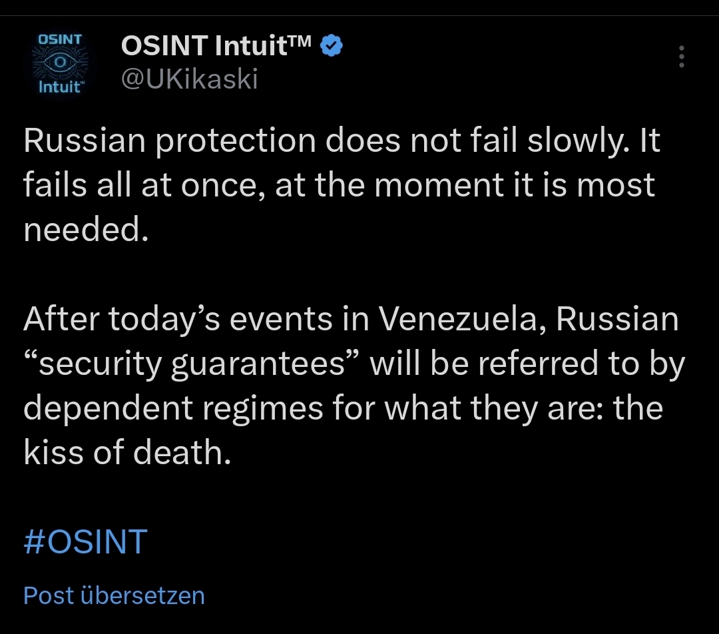Click the word "needed." in the post
This screenshot has height=634, width=719.
pyautogui.click(x=84, y=230)
